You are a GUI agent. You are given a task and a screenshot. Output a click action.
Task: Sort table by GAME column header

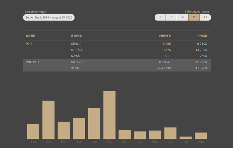[31, 36]
